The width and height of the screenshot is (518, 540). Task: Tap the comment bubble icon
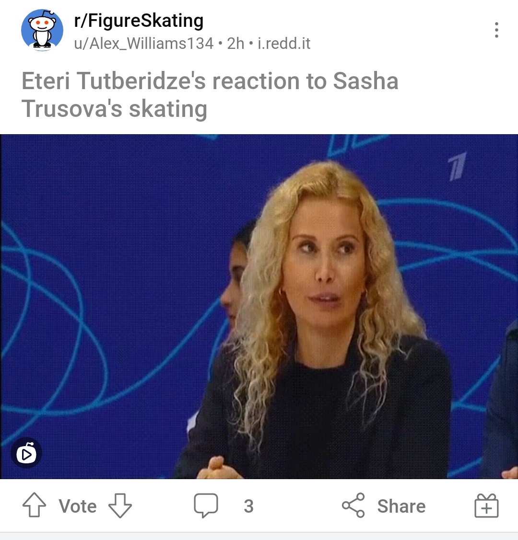pos(206,506)
